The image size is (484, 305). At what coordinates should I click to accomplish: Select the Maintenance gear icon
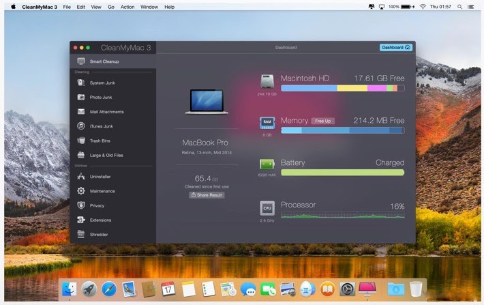click(81, 191)
